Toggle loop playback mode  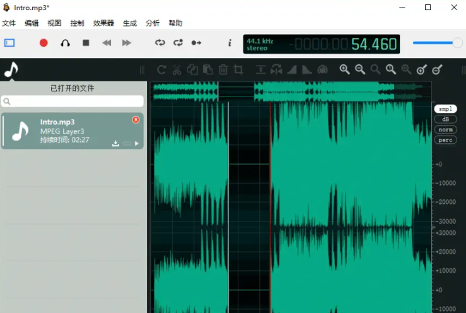coord(160,43)
